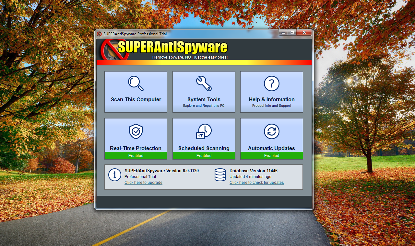
Task: Open the Help & Information label
Action: [271, 100]
